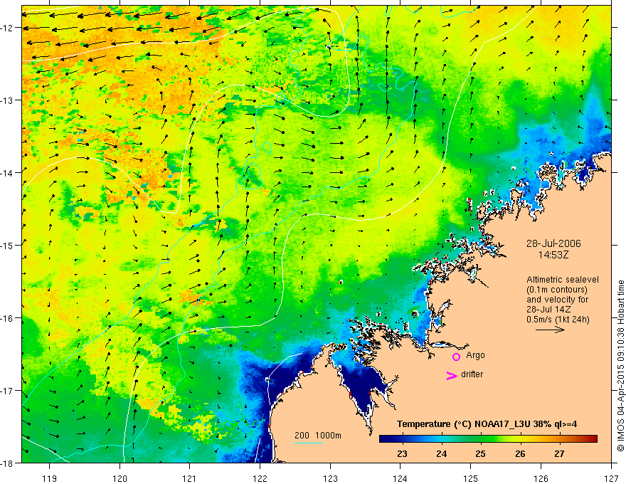The image size is (626, 484).
Task: Click the longitude axis label '122'
Action: (260, 478)
